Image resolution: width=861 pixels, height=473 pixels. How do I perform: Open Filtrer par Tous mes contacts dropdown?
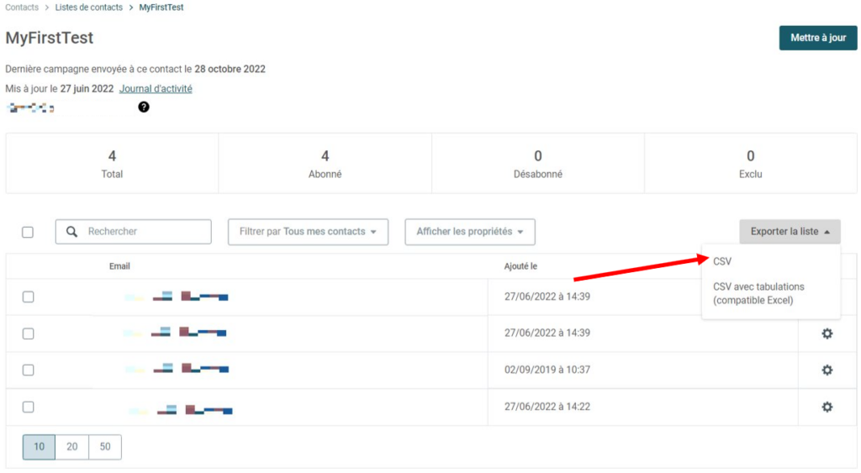coord(308,232)
